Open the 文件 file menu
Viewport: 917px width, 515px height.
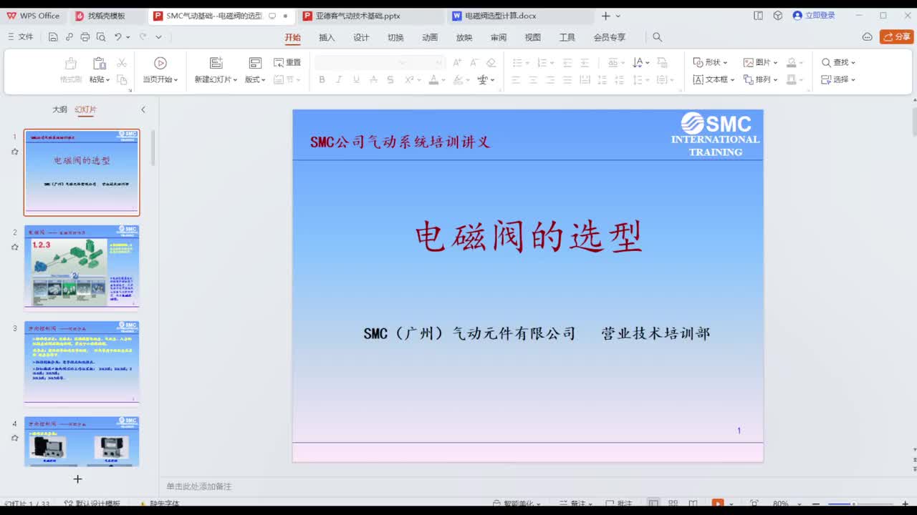(x=20, y=36)
